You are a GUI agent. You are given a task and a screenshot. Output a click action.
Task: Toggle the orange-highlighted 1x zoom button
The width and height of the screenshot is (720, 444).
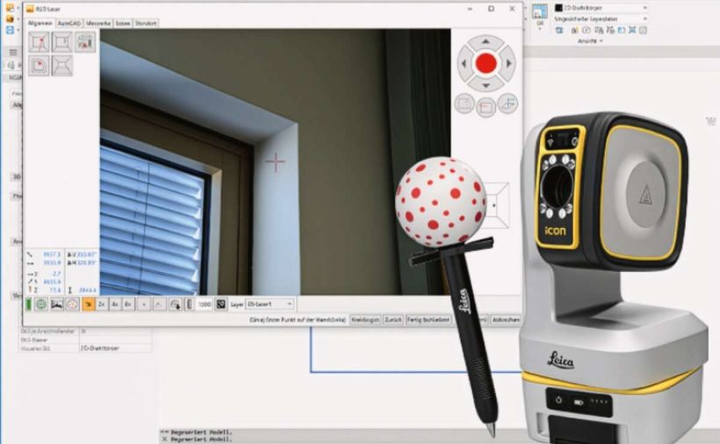(89, 304)
